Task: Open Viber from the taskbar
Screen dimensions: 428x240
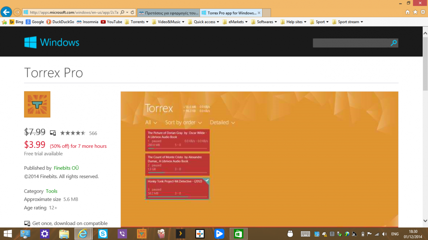Action: point(122,234)
